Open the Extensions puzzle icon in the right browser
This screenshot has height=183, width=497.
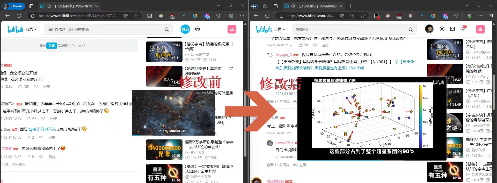[456, 16]
